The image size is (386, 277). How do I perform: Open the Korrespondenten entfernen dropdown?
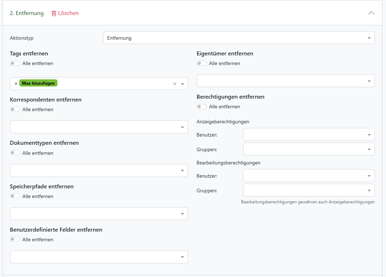tap(99, 127)
